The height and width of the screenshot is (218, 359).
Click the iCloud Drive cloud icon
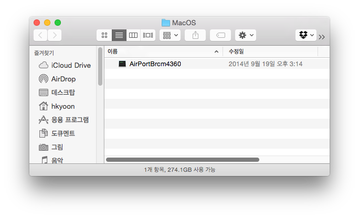pyautogui.click(x=44, y=65)
